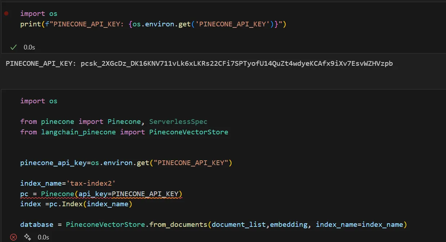Click the 'import os' line in the first cell

(39, 14)
